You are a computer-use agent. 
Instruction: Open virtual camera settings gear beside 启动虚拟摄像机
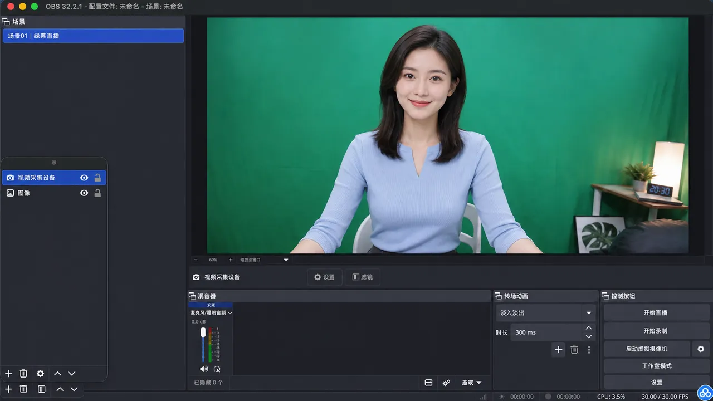pyautogui.click(x=701, y=349)
